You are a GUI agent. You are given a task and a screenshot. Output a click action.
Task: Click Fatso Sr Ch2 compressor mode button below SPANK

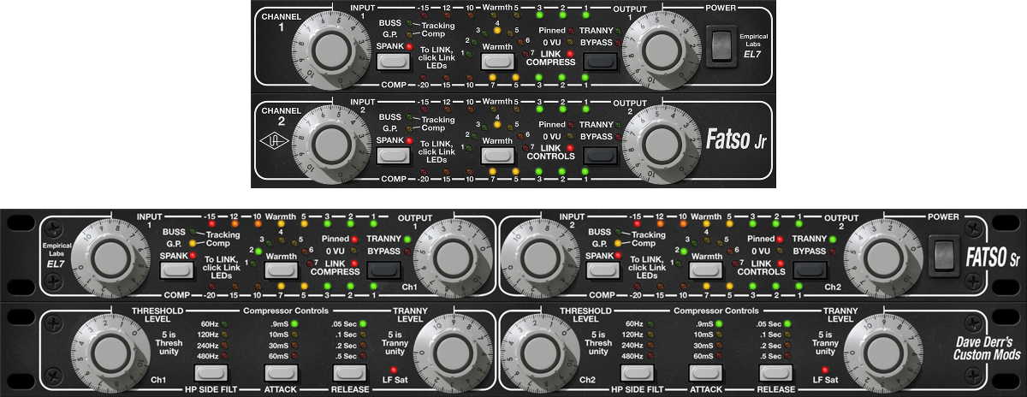[x=603, y=271]
